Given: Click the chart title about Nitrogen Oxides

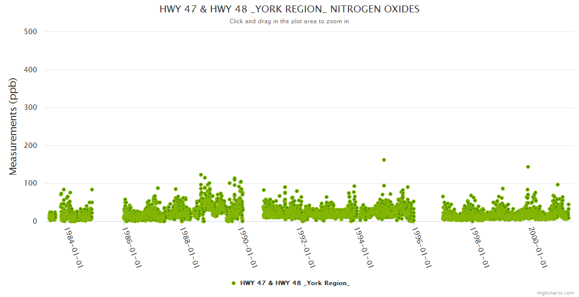Looking at the screenshot, I should [x=289, y=9].
